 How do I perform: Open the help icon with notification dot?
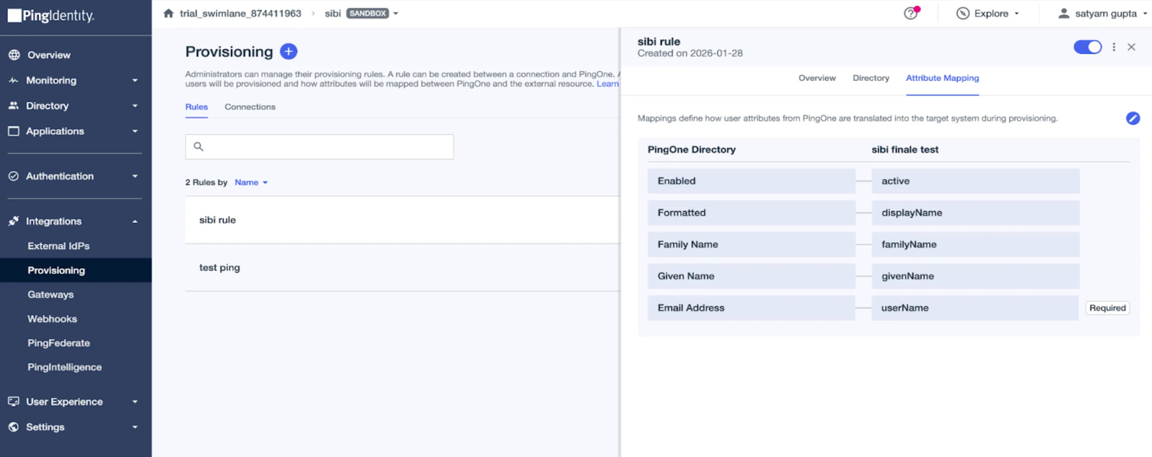pyautogui.click(x=911, y=13)
